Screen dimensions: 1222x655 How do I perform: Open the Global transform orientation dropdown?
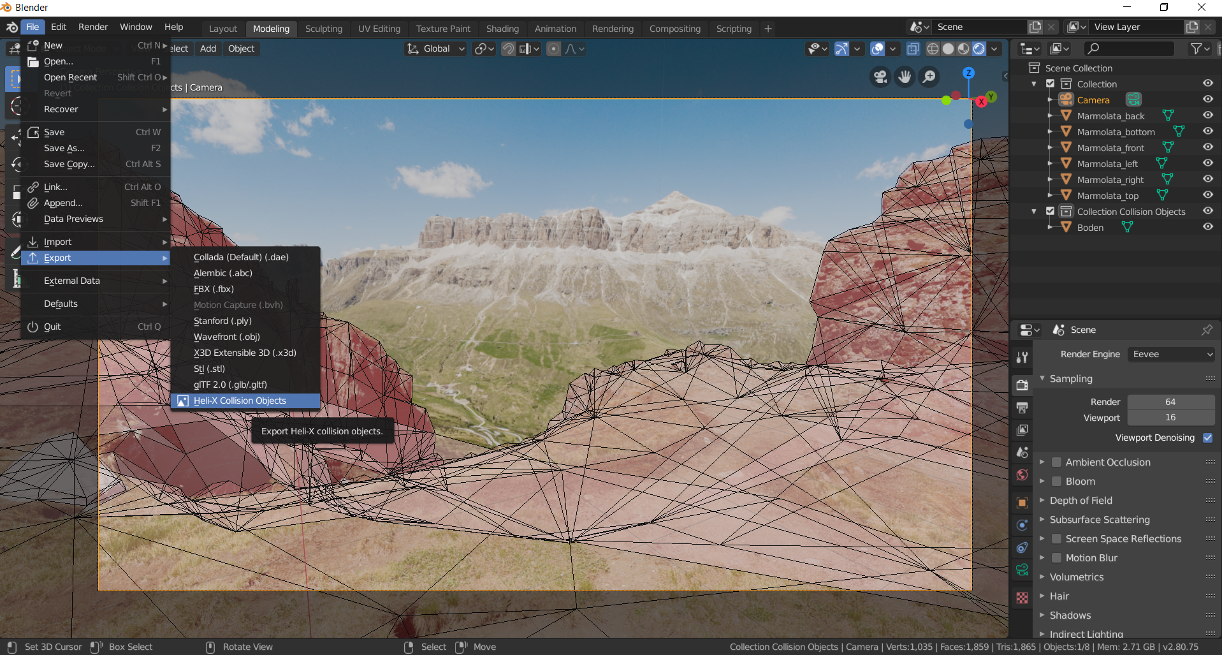click(x=437, y=49)
